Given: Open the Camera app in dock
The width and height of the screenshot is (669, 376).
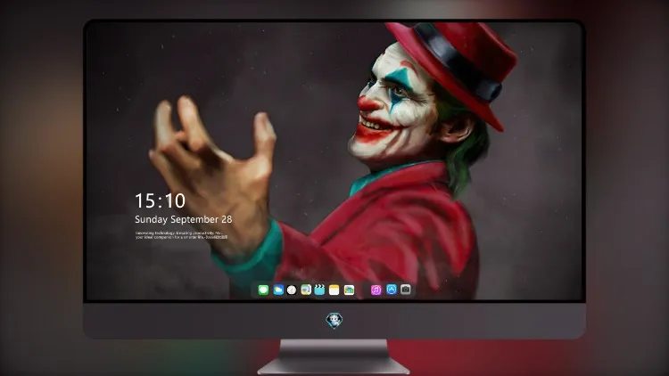Looking at the screenshot, I should 406,290.
